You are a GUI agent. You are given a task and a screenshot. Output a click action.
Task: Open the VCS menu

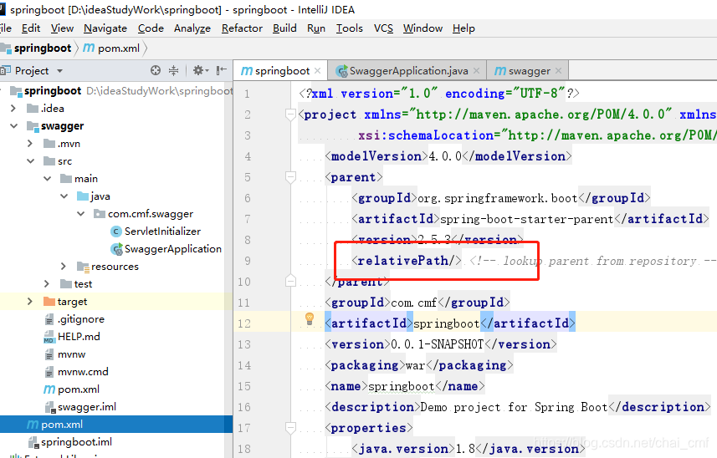click(x=383, y=28)
